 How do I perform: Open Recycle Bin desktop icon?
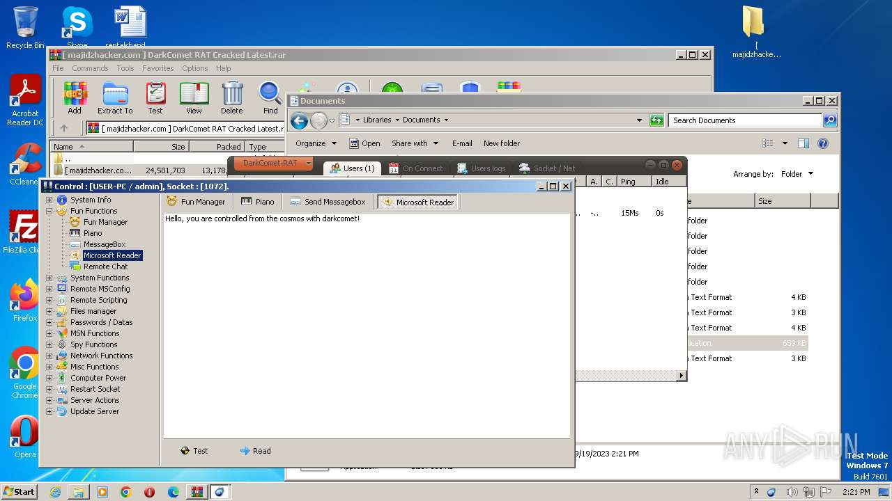25,26
